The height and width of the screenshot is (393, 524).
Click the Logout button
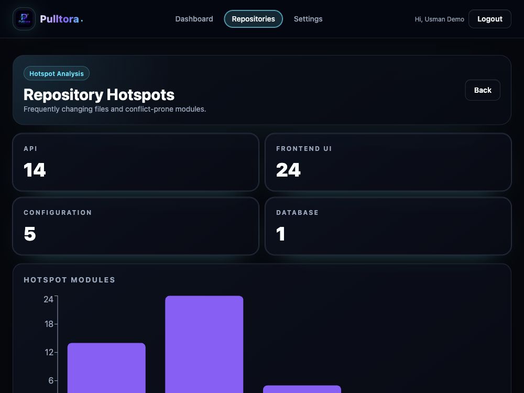489,19
